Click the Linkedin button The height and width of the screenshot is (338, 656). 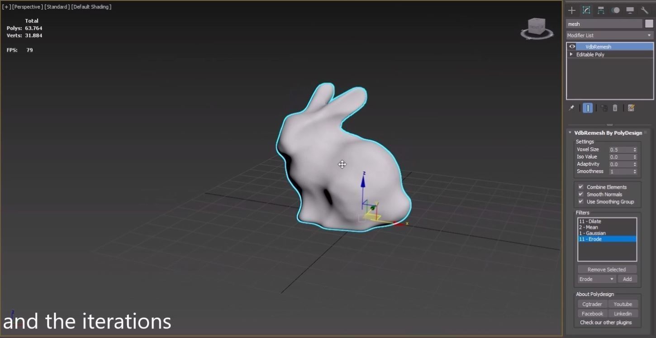click(623, 314)
